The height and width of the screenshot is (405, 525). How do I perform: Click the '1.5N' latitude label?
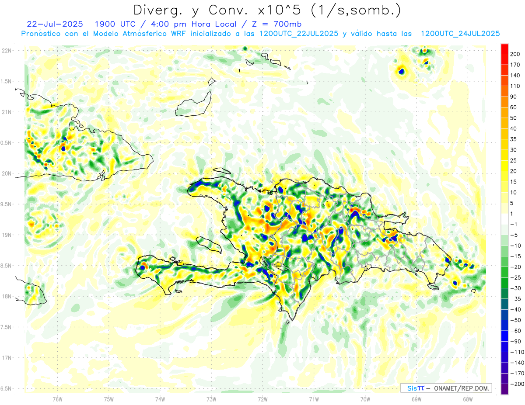click(x=6, y=81)
